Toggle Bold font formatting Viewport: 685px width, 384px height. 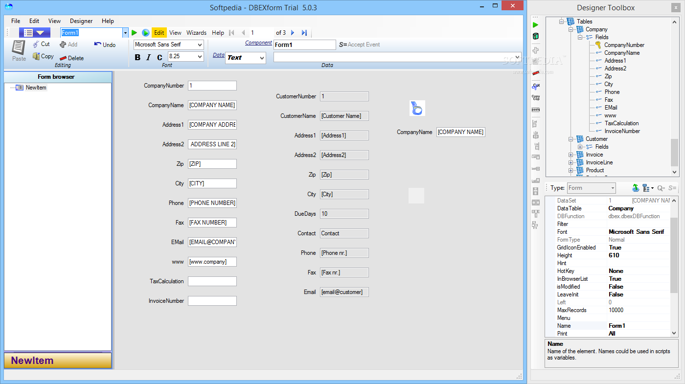tap(137, 57)
